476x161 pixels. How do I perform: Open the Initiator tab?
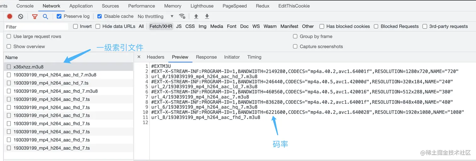point(232,57)
